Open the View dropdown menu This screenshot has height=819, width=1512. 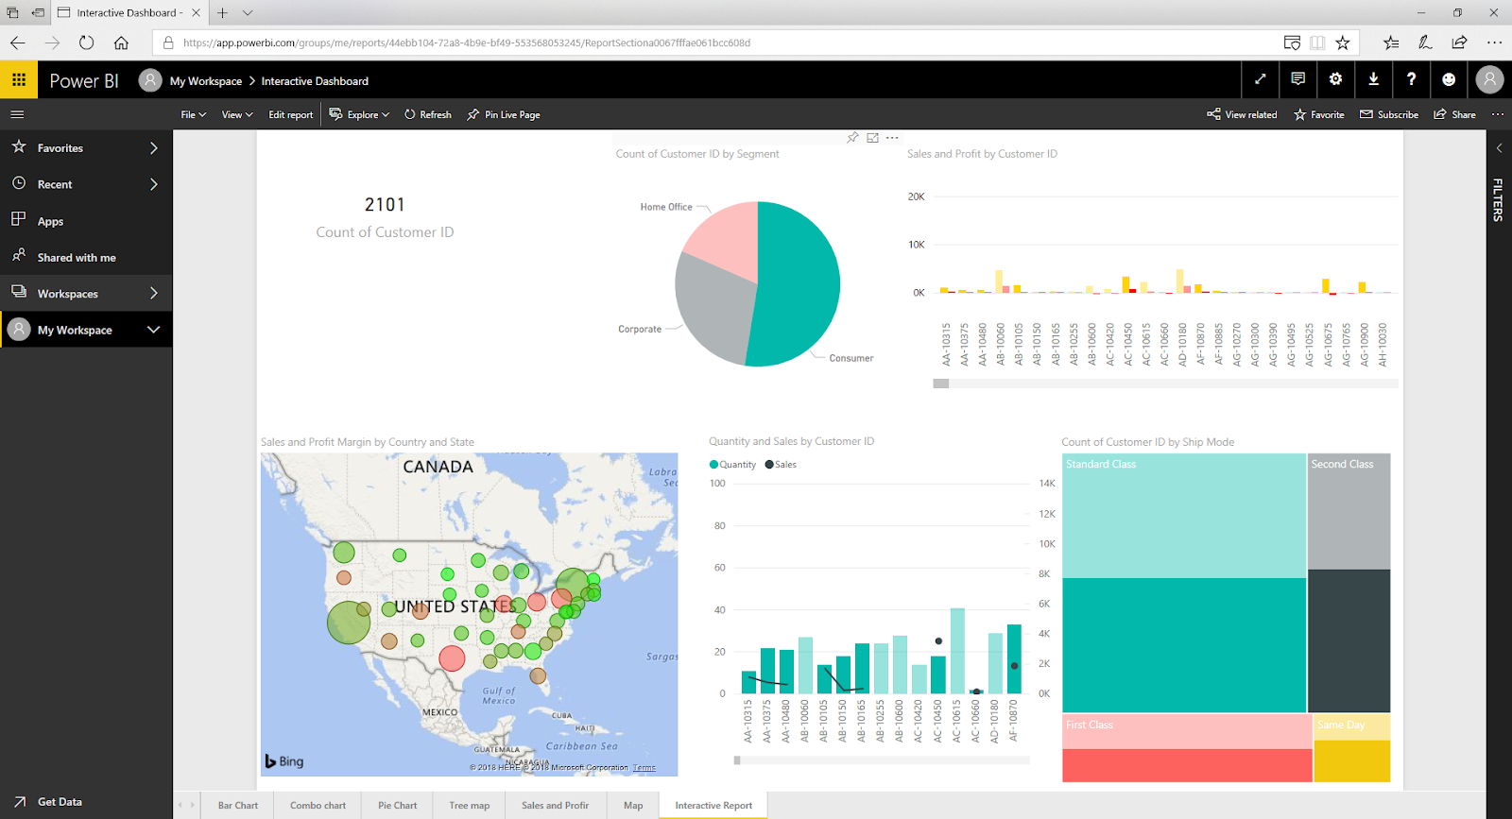237,114
